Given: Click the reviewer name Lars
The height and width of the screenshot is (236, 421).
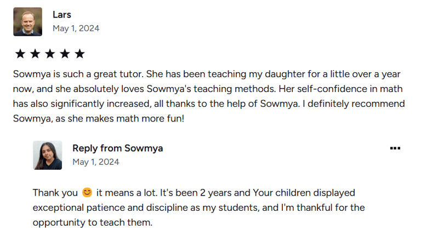Looking at the screenshot, I should (x=62, y=14).
